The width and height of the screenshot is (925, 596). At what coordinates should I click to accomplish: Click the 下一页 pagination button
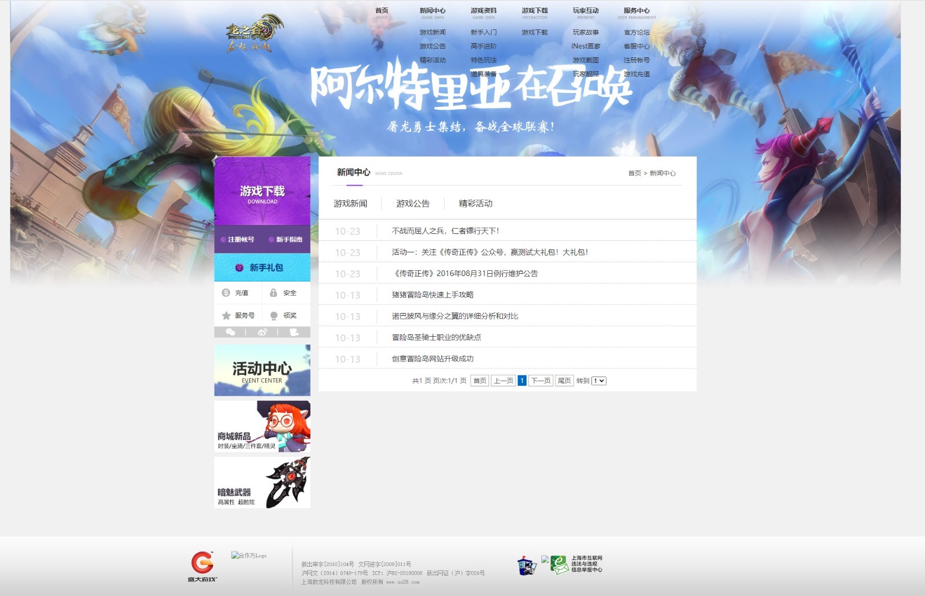click(x=541, y=381)
